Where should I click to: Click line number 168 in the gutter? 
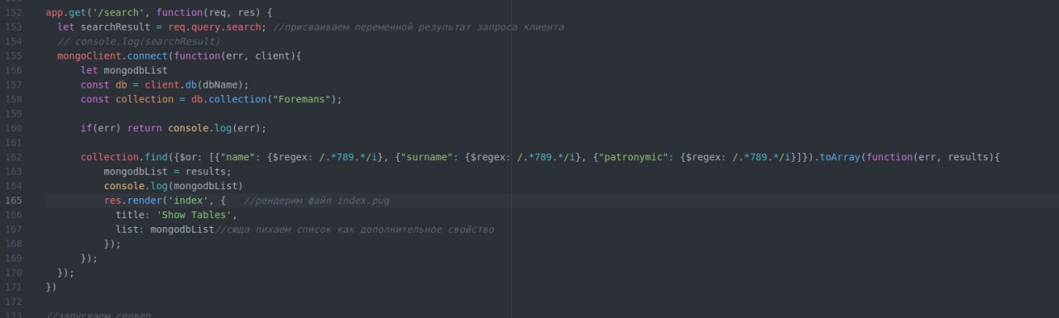point(13,244)
